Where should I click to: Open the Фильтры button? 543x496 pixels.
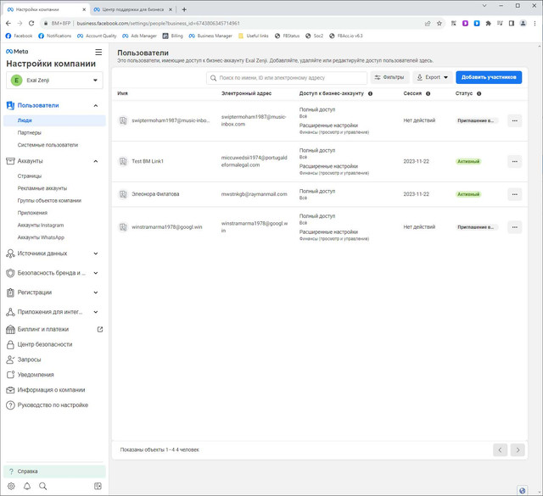pyautogui.click(x=390, y=77)
